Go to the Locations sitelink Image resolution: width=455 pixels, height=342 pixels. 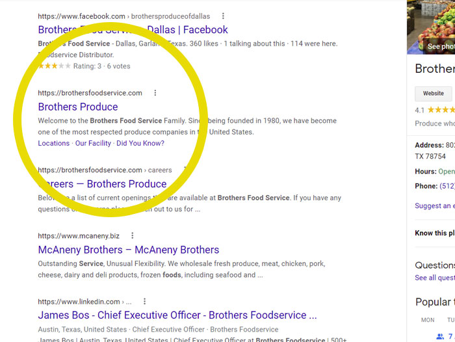click(54, 143)
